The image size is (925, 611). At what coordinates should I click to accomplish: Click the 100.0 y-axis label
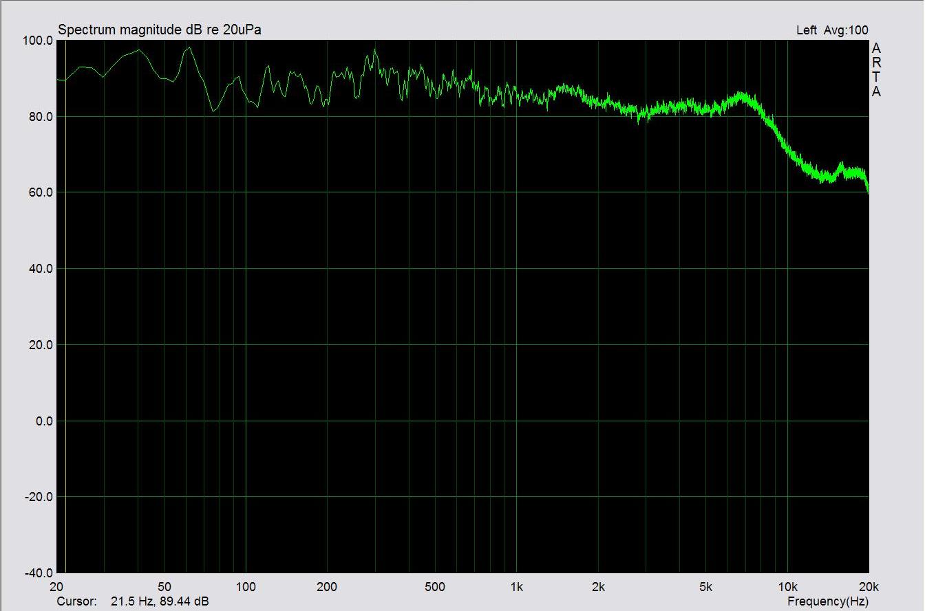pyautogui.click(x=39, y=41)
